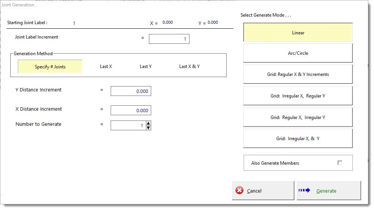Click the Joint Label Increment field
The image size is (374, 210).
(x=169, y=39)
